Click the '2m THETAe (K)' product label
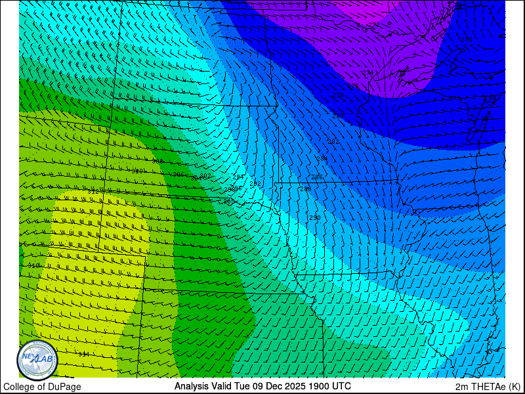The width and height of the screenshot is (525, 394). 488,387
